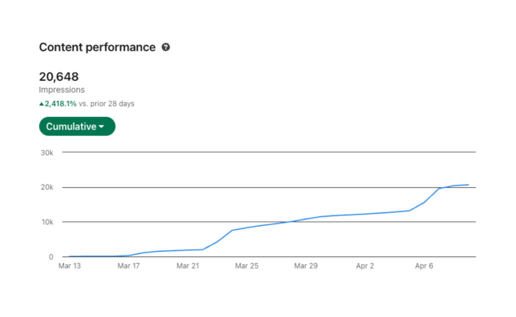Click the green upward triangle indicator
Image resolution: width=516 pixels, height=317 pixels.
41,104
